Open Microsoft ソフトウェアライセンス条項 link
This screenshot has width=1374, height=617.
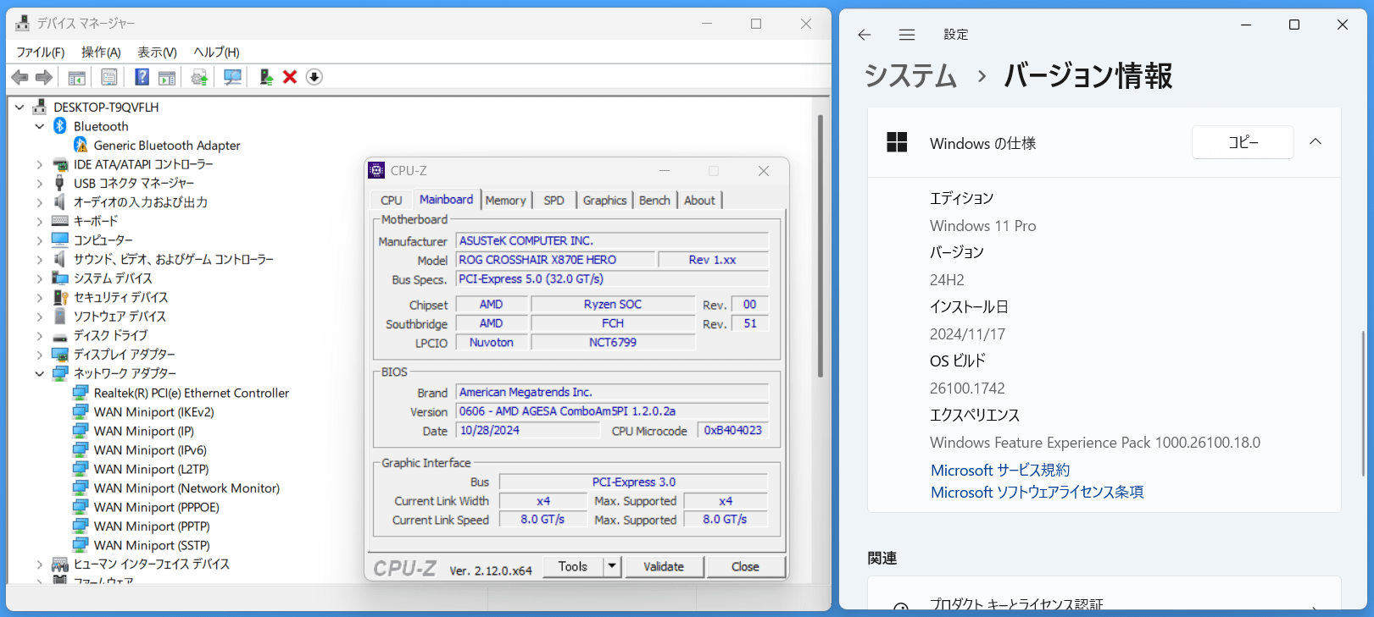click(x=1037, y=492)
